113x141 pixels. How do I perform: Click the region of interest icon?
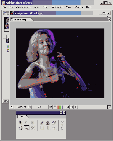(67, 107)
